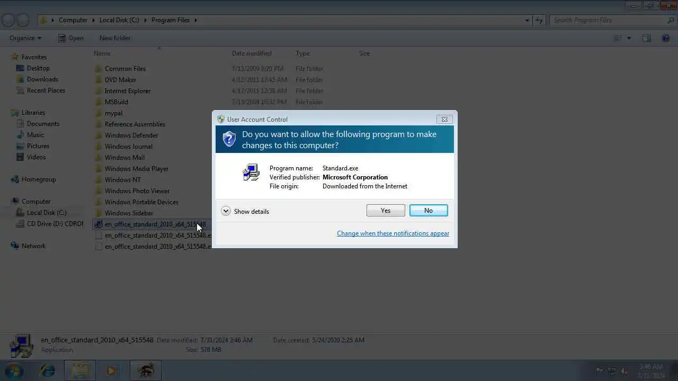Viewport: 678px width, 381px height.
Task: Select the Windows Defender folder
Action: coord(131,135)
